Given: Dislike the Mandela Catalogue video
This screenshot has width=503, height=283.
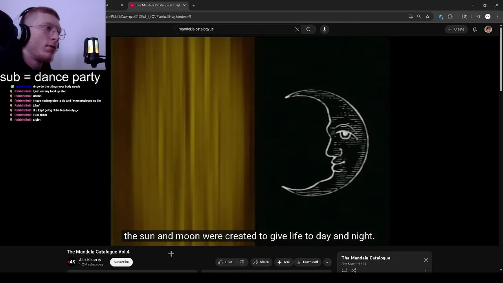Looking at the screenshot, I should pos(242,262).
